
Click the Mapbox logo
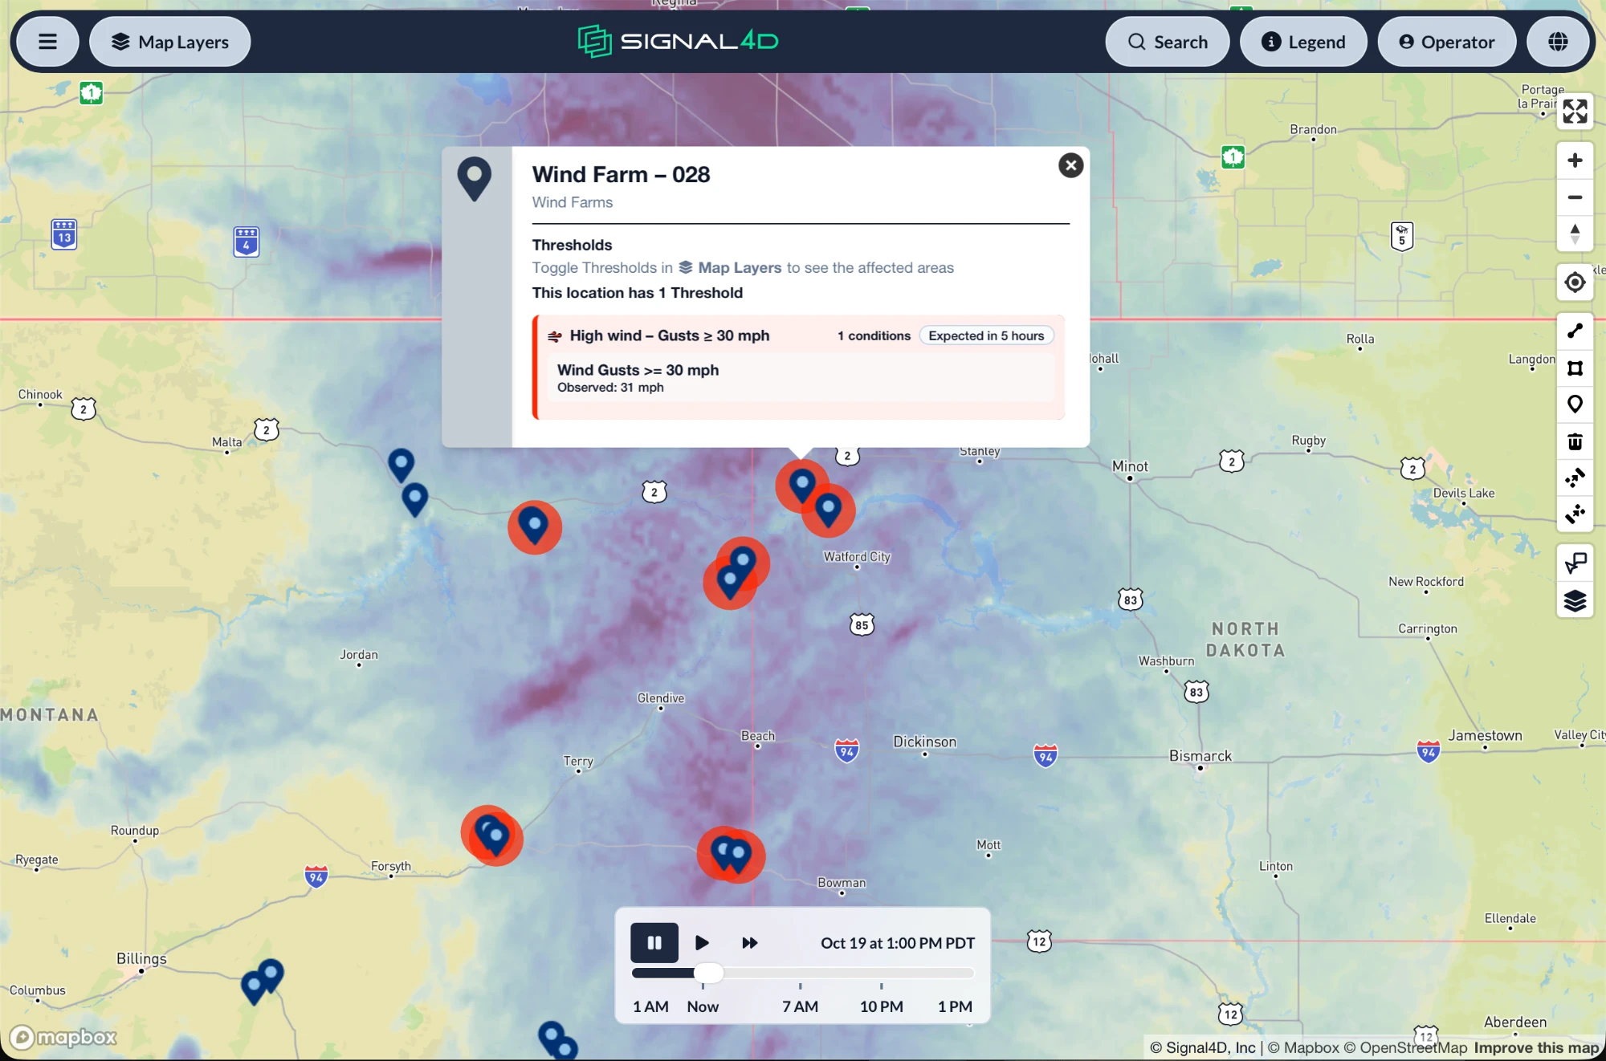click(63, 1037)
